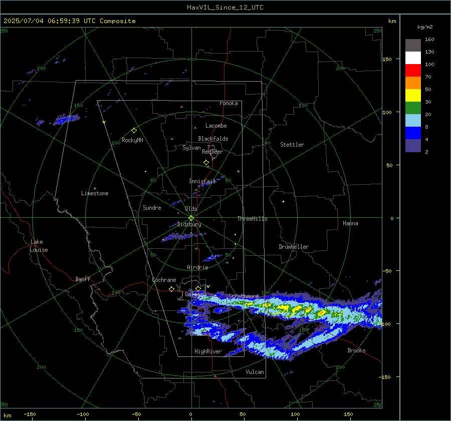Click the Cochrane label

tap(164, 280)
